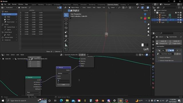Image resolution: width=183 pixels, height=103 pixels.
Task: Open the Edit menu
Action: point(9,4)
